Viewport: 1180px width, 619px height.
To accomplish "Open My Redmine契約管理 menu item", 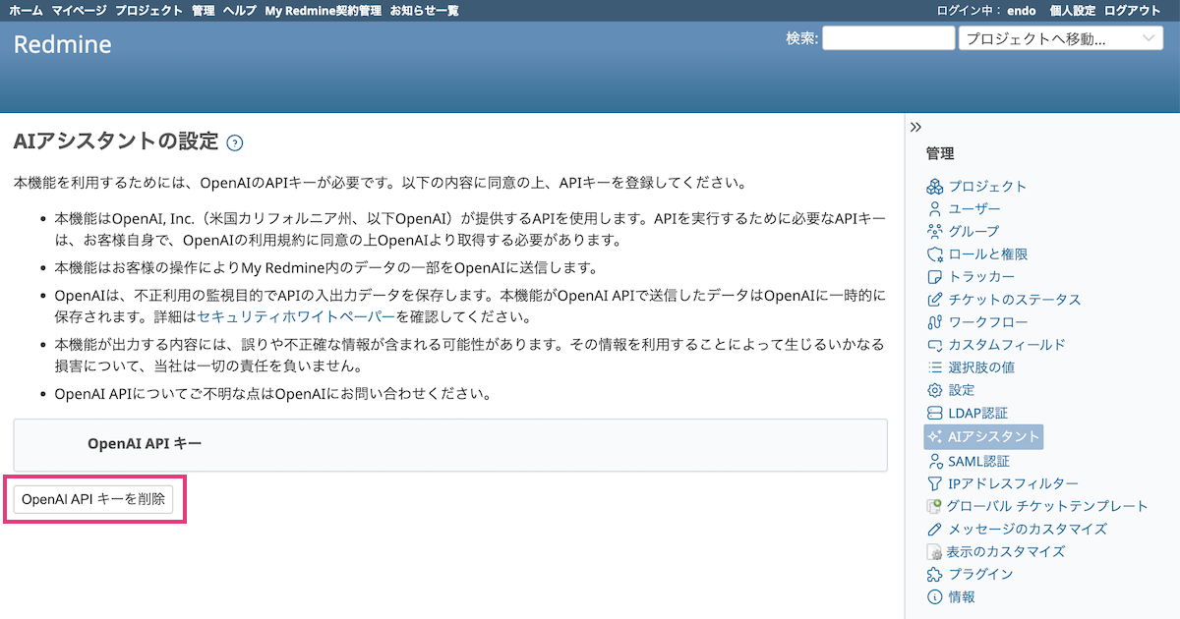I will (324, 10).
